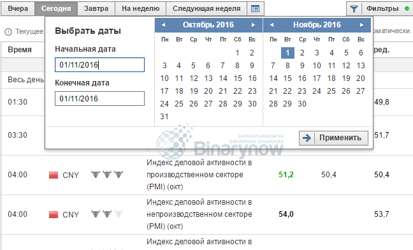Select October 7 in calendar
Image resolution: width=413 pixels, height=250 pixels.
tap(222, 65)
